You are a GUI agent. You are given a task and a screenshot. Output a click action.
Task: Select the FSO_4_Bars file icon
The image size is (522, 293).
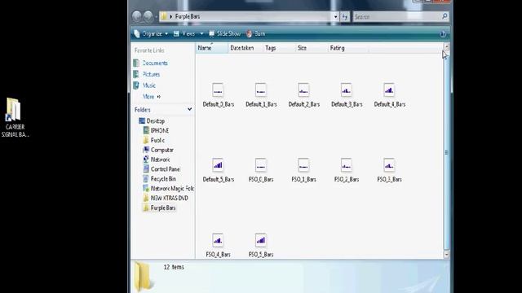point(218,240)
